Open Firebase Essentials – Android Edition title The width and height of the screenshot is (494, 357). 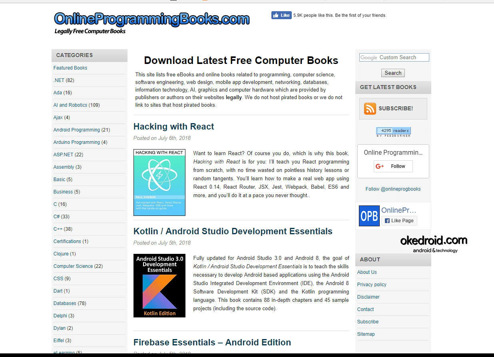tap(212, 343)
